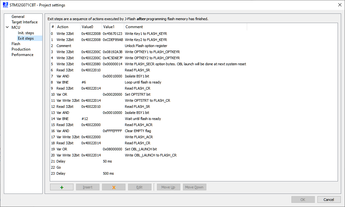Open the Performance settings page
Image resolution: width=345 pixels, height=207 pixels.
(22, 55)
